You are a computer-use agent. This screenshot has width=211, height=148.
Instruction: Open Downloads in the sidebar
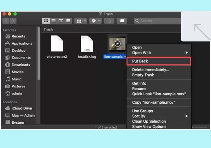tap(18, 65)
